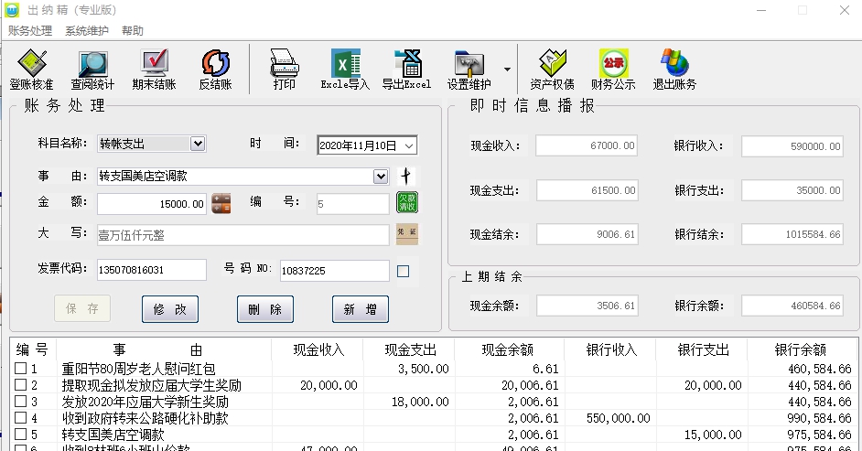
Task: Expand the 科目名称 dropdown
Action: (x=198, y=144)
